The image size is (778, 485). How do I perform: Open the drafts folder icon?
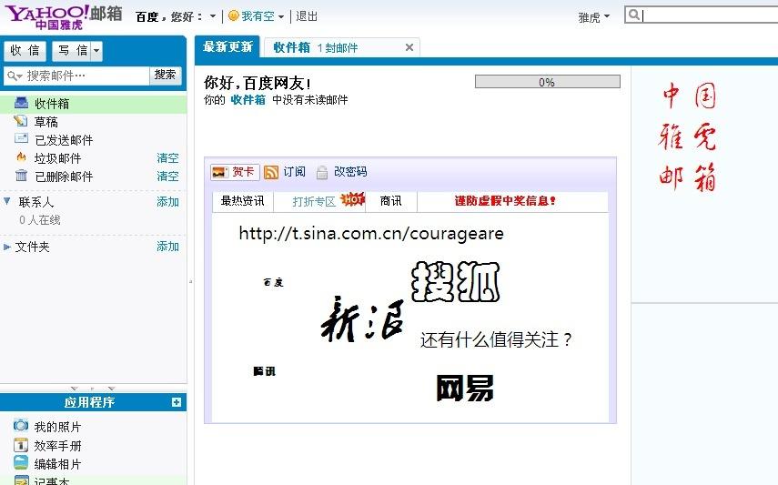click(x=21, y=121)
